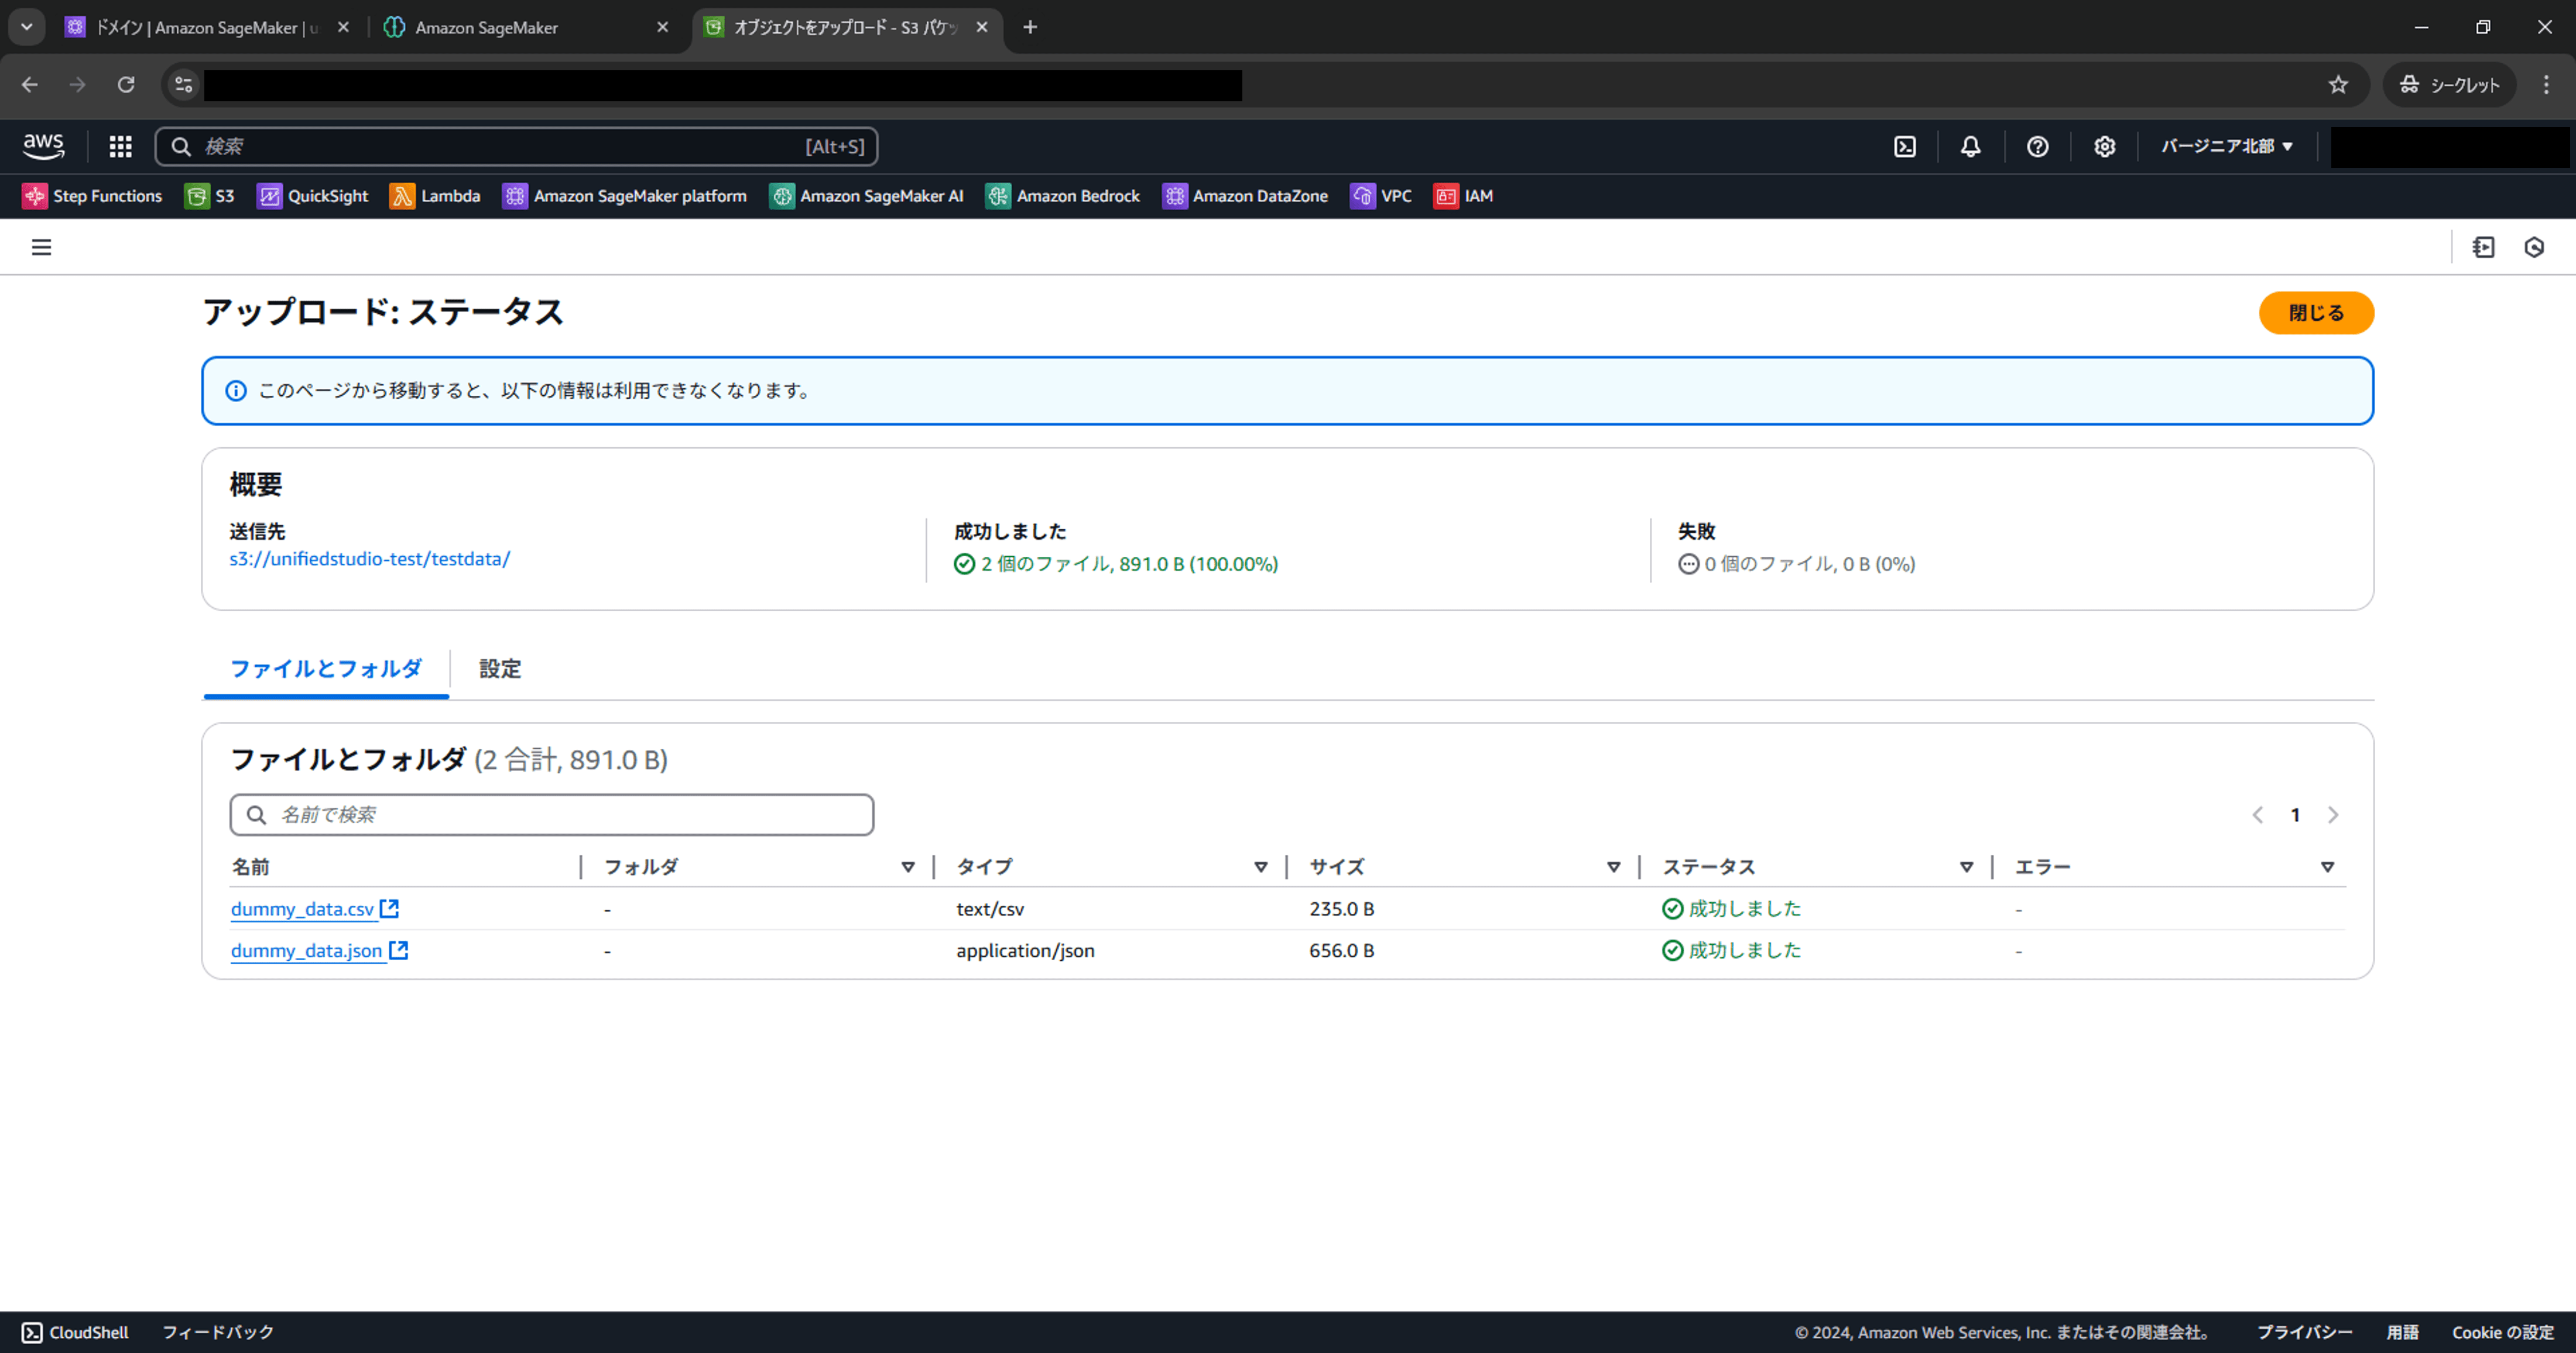Viewport: 2576px width, 1353px height.
Task: Open the S3 favorite shortcut
Action: click(x=210, y=196)
